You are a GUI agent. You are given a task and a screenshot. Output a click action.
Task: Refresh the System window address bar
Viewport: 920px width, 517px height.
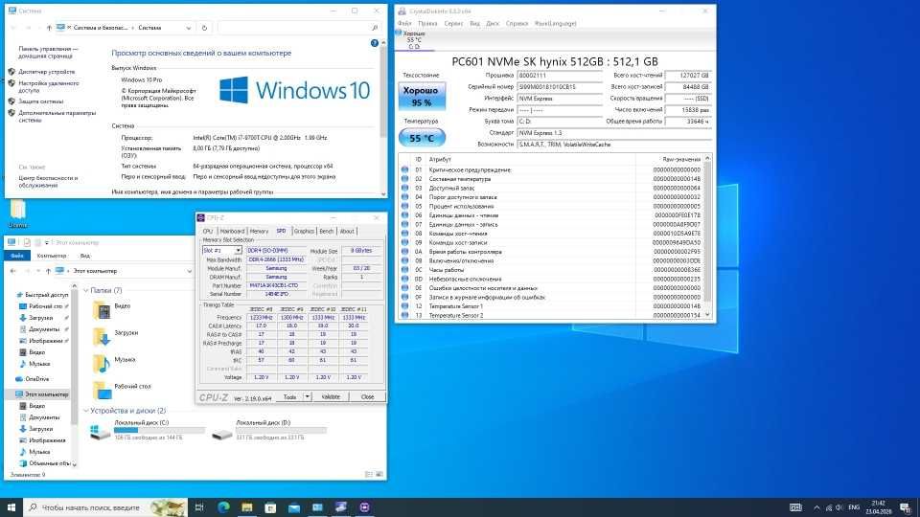[204, 28]
